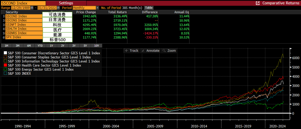Select the S5COND Index security row field
This screenshot has width=301, height=129.
coord(24,16)
